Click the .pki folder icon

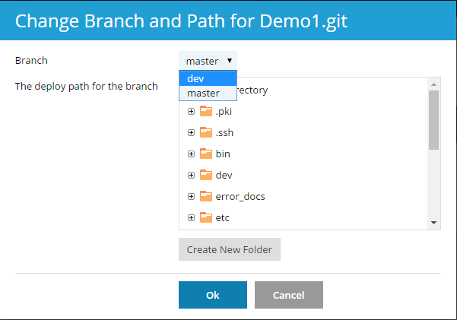206,111
